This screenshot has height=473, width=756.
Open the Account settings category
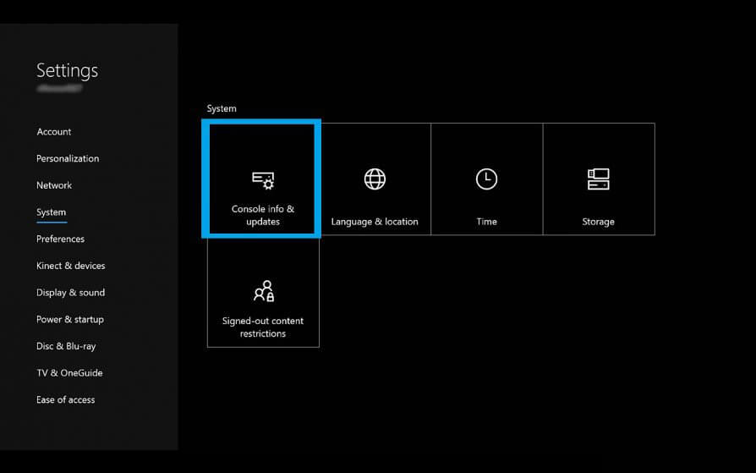click(54, 132)
